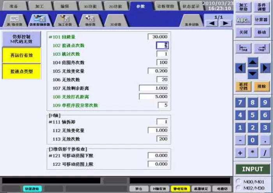The height and width of the screenshot is (193, 273).
Task: Select the M02/M30 radio option
Action: click(238, 188)
